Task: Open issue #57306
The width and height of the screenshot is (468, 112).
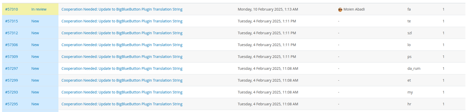Action: tap(12, 45)
